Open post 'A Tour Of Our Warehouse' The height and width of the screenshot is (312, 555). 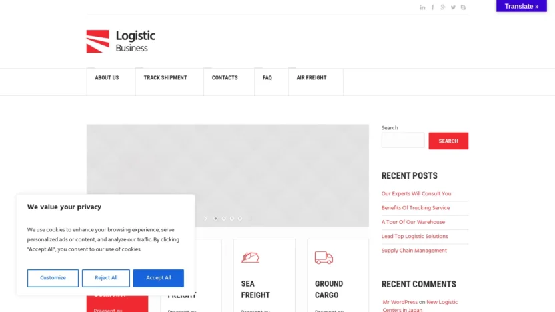pos(413,222)
